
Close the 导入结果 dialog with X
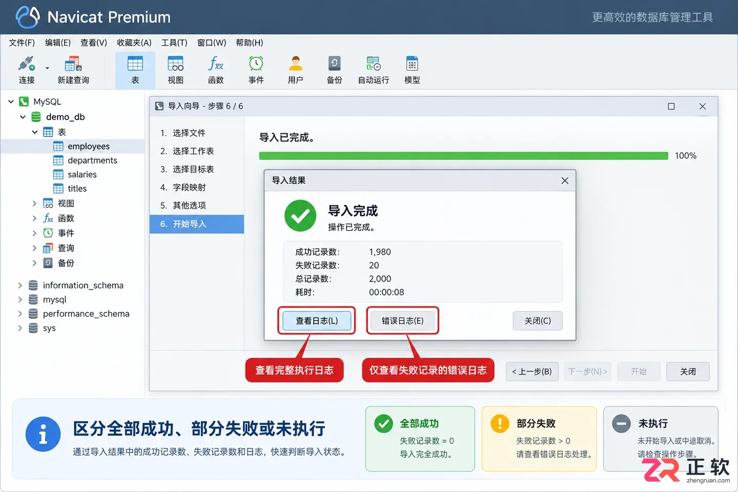565,180
